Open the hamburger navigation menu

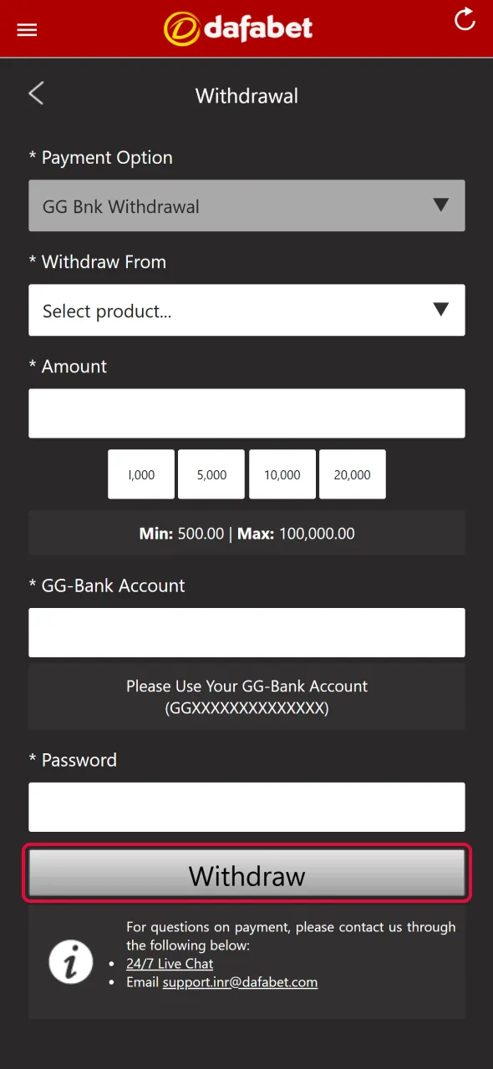pyautogui.click(x=26, y=29)
